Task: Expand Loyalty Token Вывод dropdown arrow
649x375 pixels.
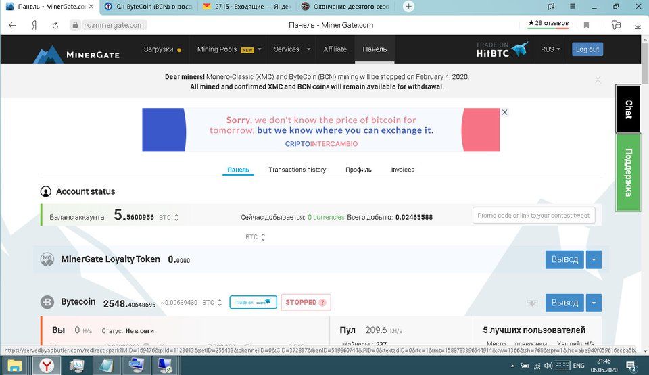Action: [594, 259]
